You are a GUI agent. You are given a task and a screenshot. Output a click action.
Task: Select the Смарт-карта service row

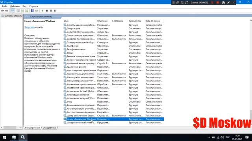[113, 29]
